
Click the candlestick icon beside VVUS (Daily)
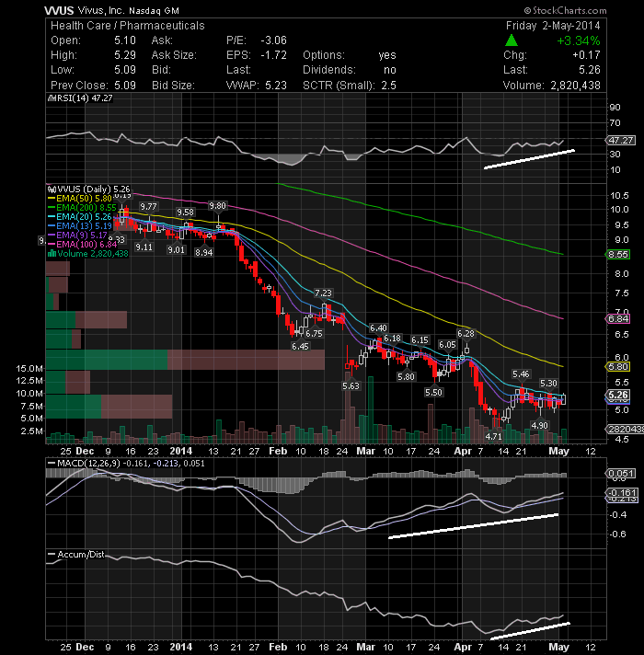52,190
